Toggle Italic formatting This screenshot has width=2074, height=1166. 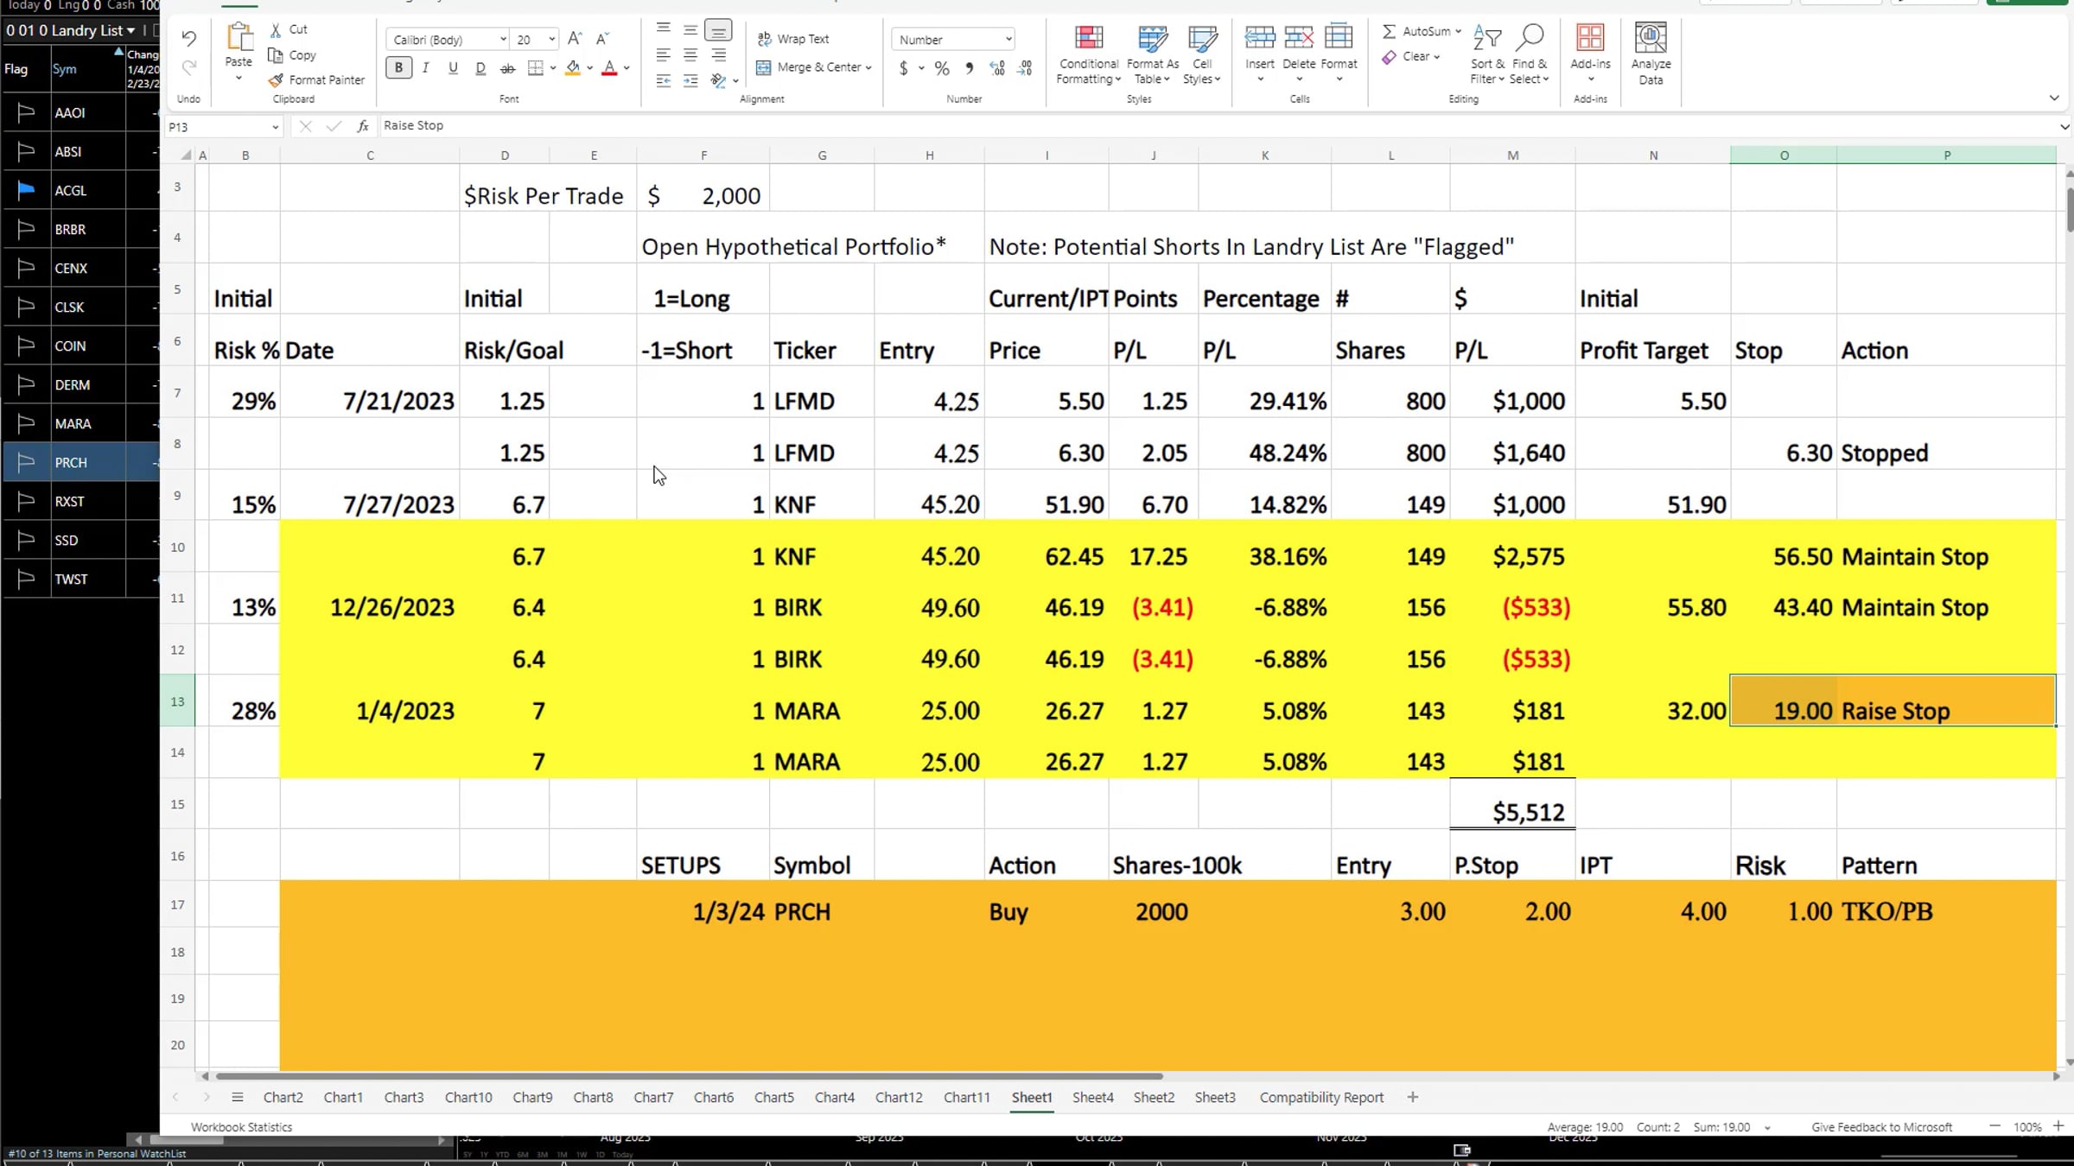pos(425,67)
